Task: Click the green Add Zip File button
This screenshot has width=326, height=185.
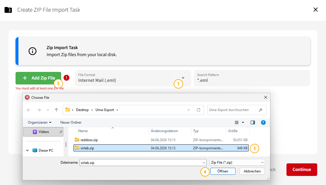Action: (38, 78)
